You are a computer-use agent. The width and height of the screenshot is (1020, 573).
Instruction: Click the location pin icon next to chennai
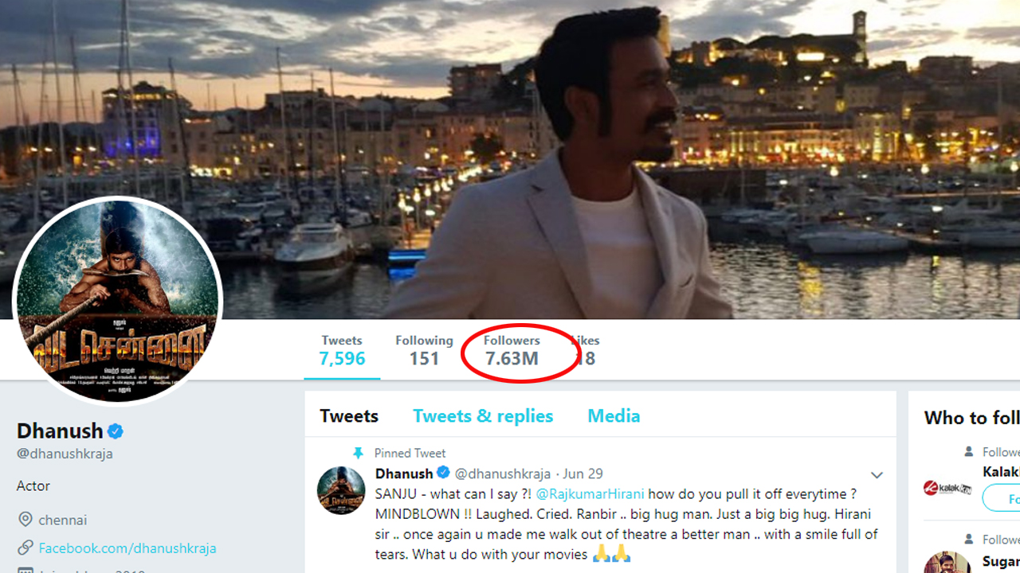point(25,520)
